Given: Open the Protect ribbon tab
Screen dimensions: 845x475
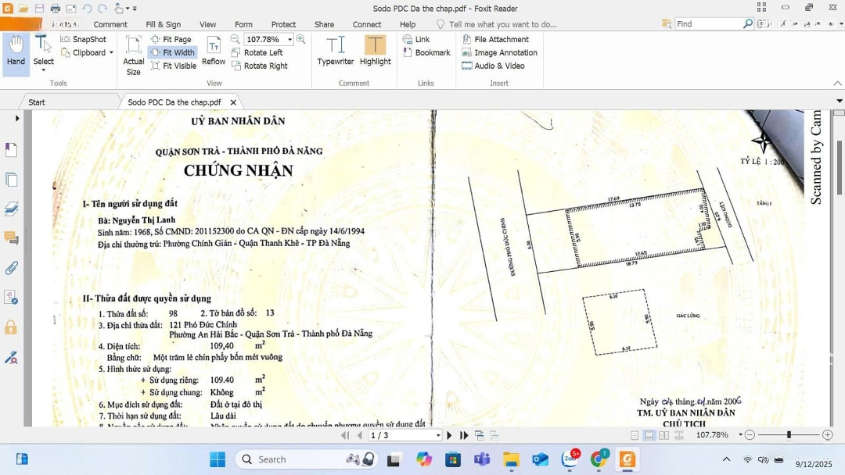Looking at the screenshot, I should [283, 24].
